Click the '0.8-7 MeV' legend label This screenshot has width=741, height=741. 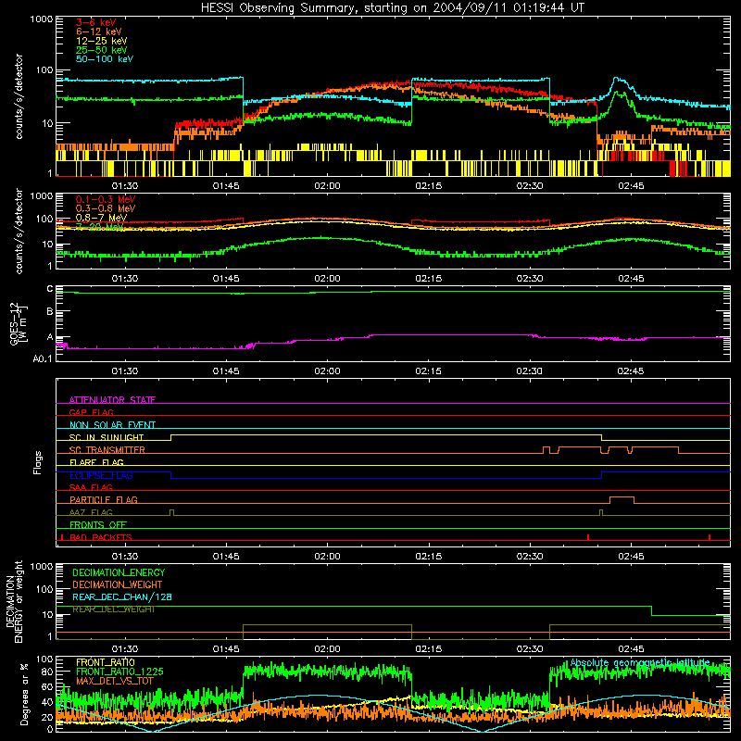[101, 218]
